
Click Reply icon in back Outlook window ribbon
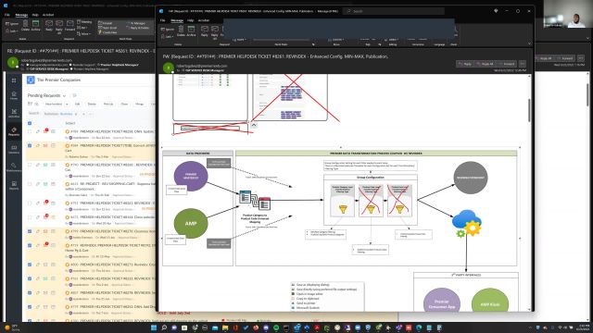click(x=49, y=24)
